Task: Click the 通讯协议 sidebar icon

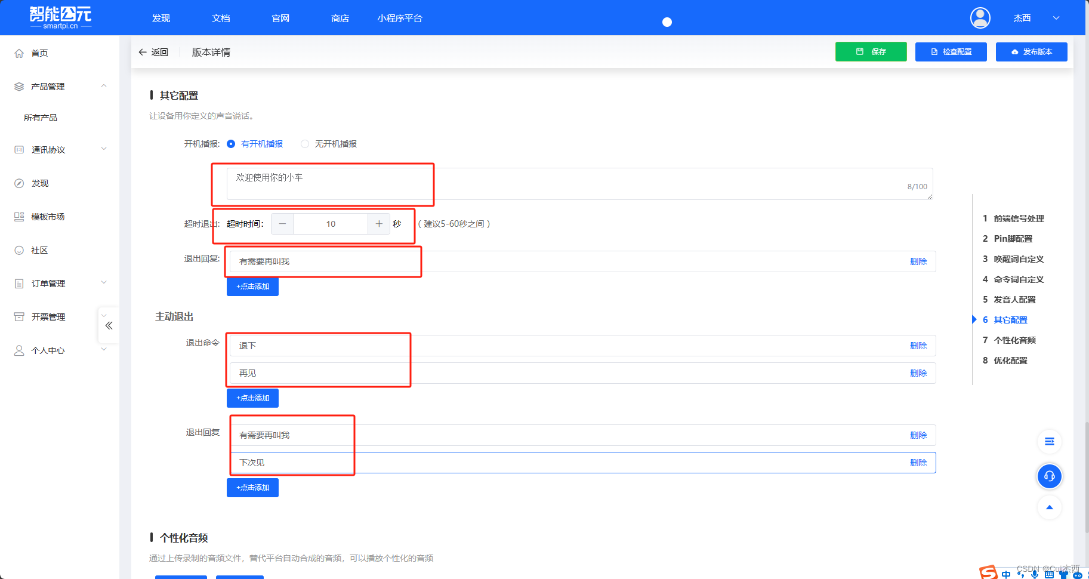Action: click(x=19, y=150)
